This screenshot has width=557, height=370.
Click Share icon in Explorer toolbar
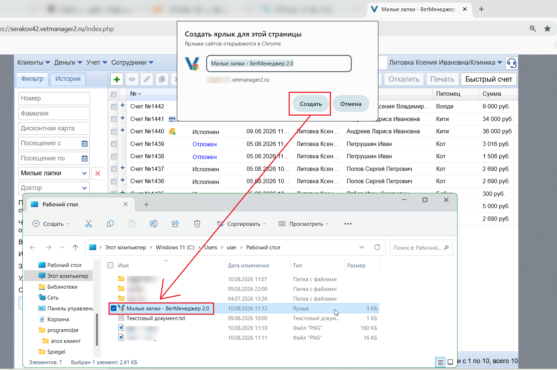tap(175, 224)
